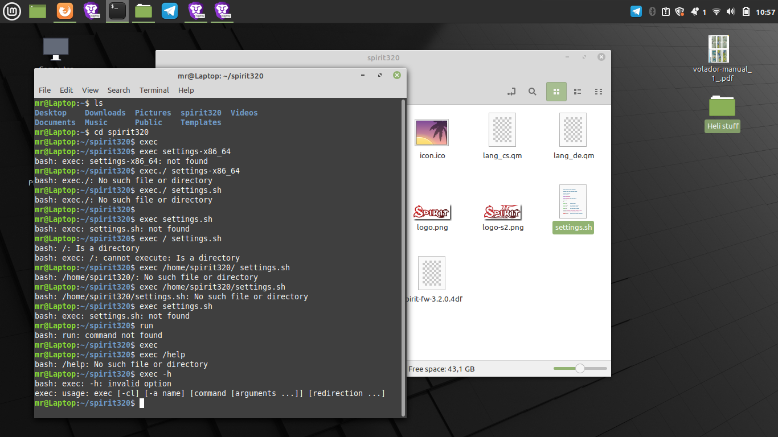The height and width of the screenshot is (437, 778).
Task: Switch file manager to compact view
Action: click(x=598, y=92)
